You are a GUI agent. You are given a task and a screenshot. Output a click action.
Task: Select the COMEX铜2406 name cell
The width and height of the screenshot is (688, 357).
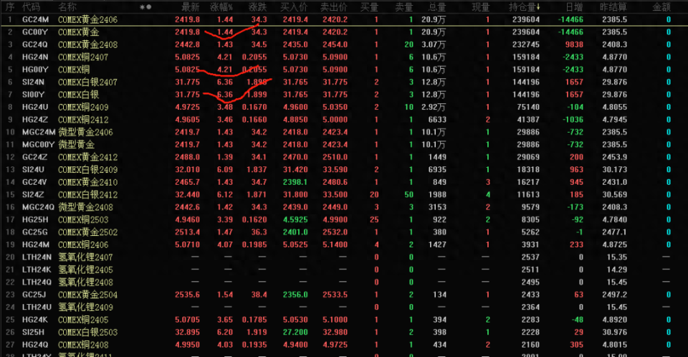click(83, 244)
